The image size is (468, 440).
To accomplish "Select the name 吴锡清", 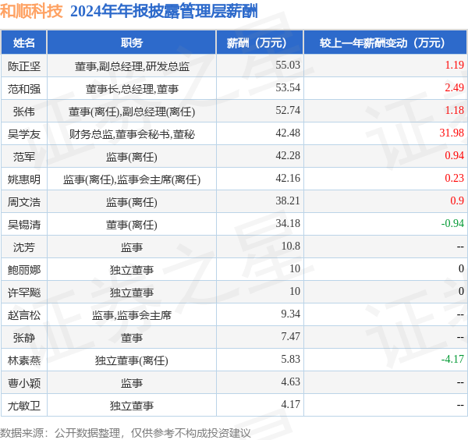I will (24, 225).
